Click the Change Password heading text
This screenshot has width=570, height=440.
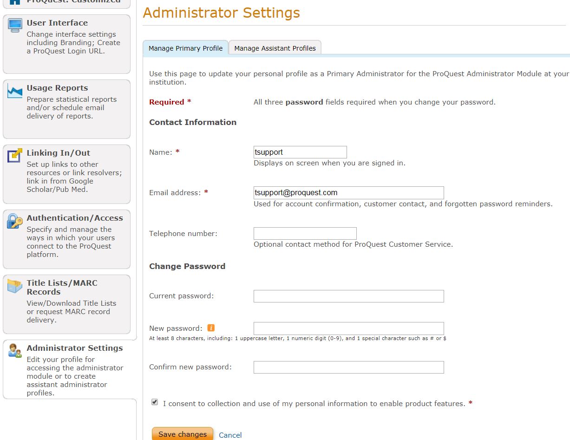187,266
